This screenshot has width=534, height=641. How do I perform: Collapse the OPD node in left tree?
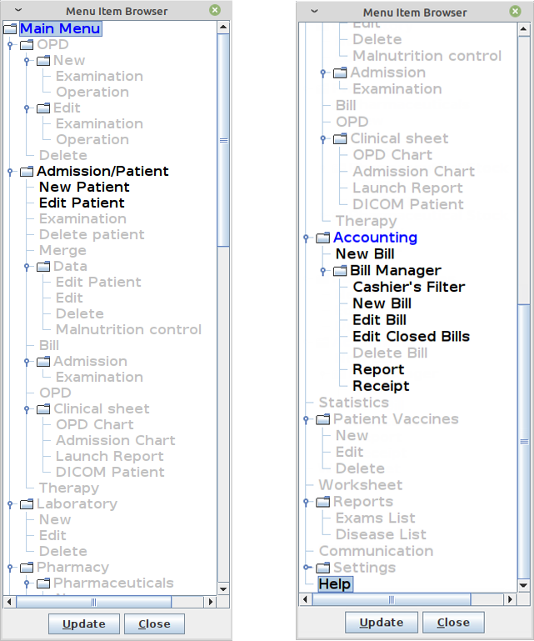10,45
